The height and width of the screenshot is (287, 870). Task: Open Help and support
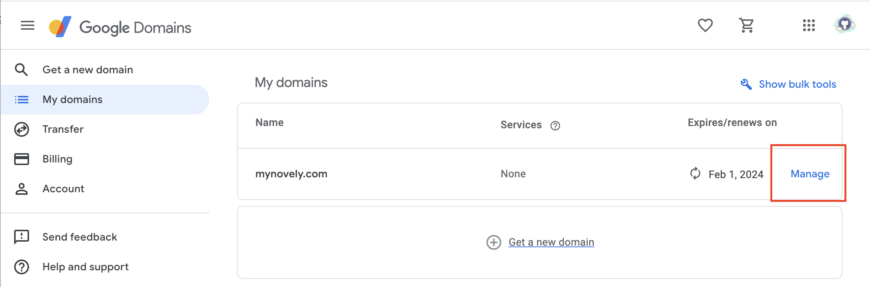pos(85,267)
